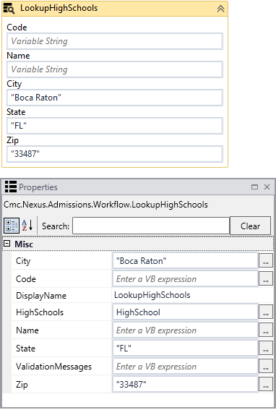
Task: Sort properties alphabetically with A-Z button
Action: coord(27,226)
